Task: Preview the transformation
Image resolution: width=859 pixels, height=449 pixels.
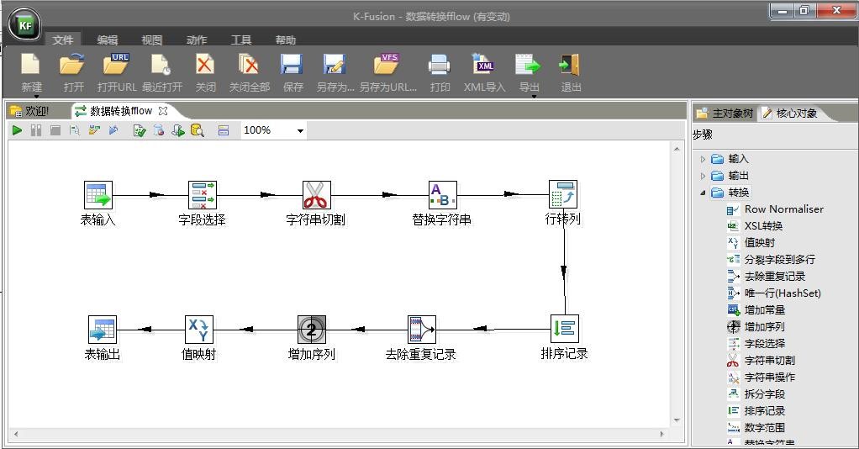Action: [75, 130]
